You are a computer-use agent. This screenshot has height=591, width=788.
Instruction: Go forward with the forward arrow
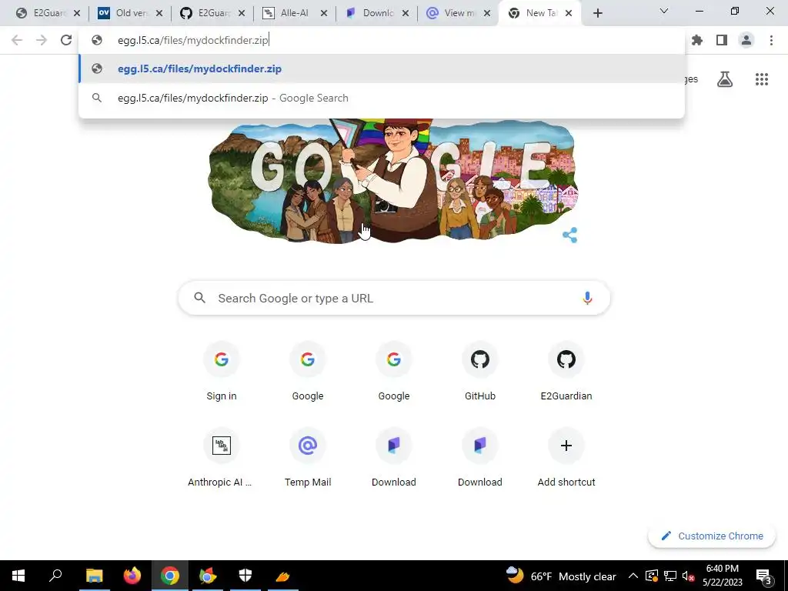click(42, 40)
